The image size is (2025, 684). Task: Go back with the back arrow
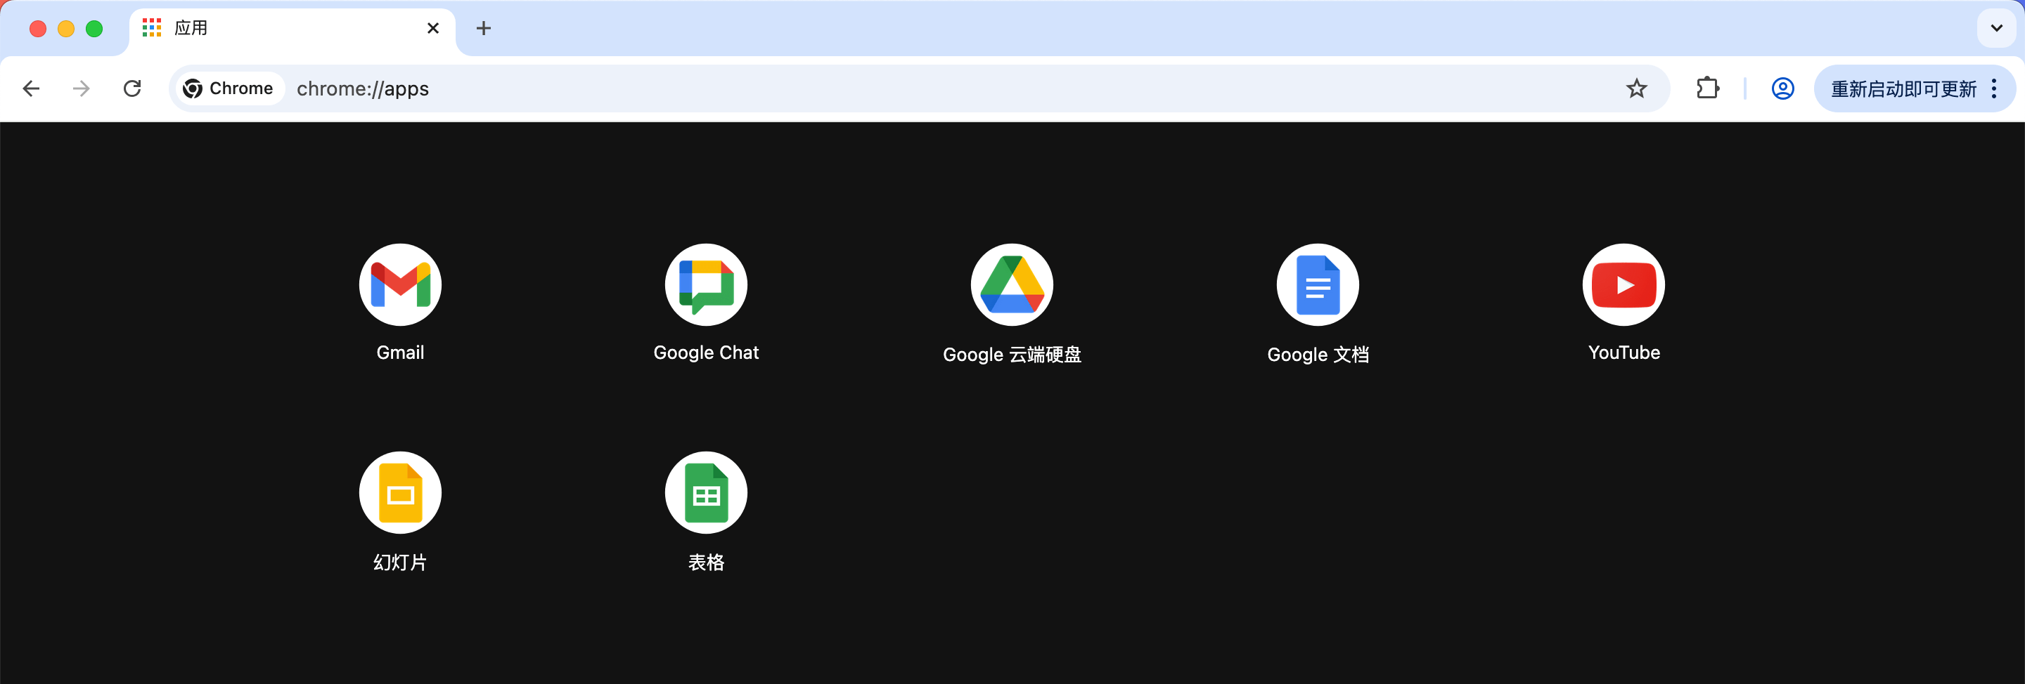[32, 88]
